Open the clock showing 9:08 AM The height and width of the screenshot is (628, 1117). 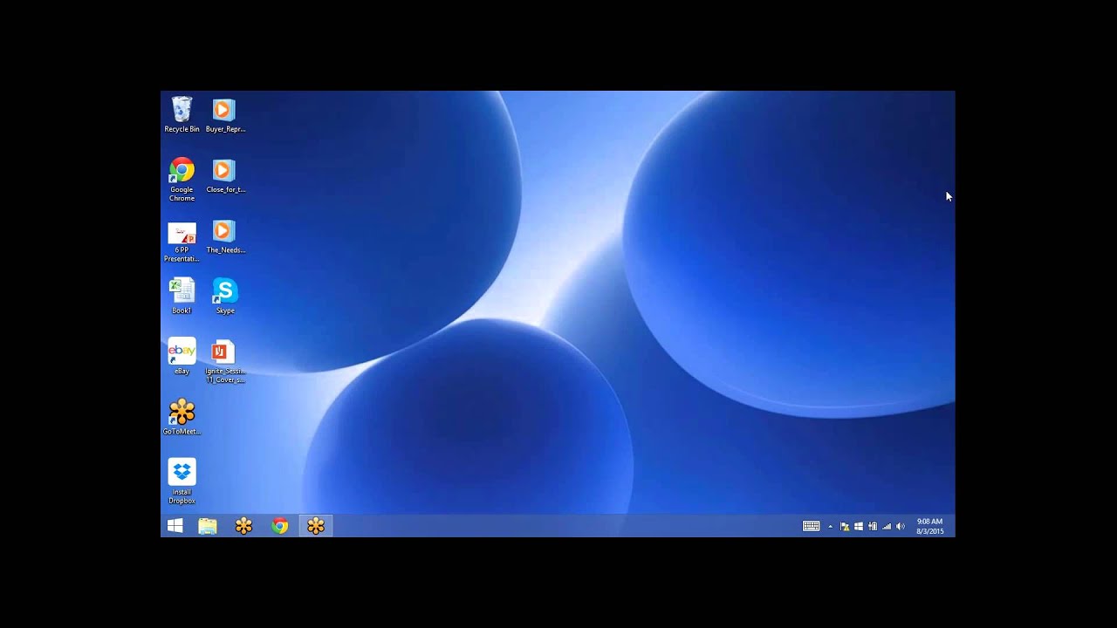[x=930, y=526]
